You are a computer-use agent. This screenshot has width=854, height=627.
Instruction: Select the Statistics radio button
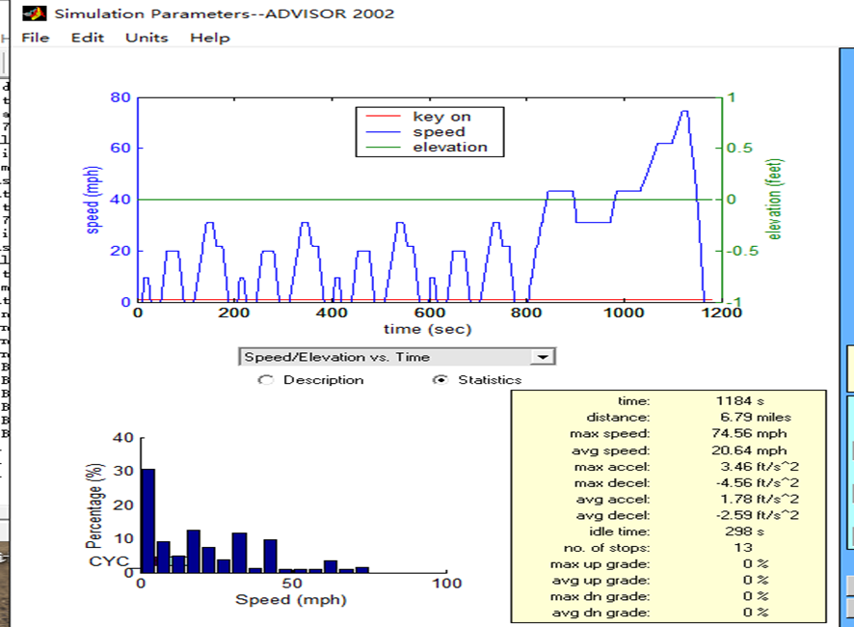(x=440, y=380)
